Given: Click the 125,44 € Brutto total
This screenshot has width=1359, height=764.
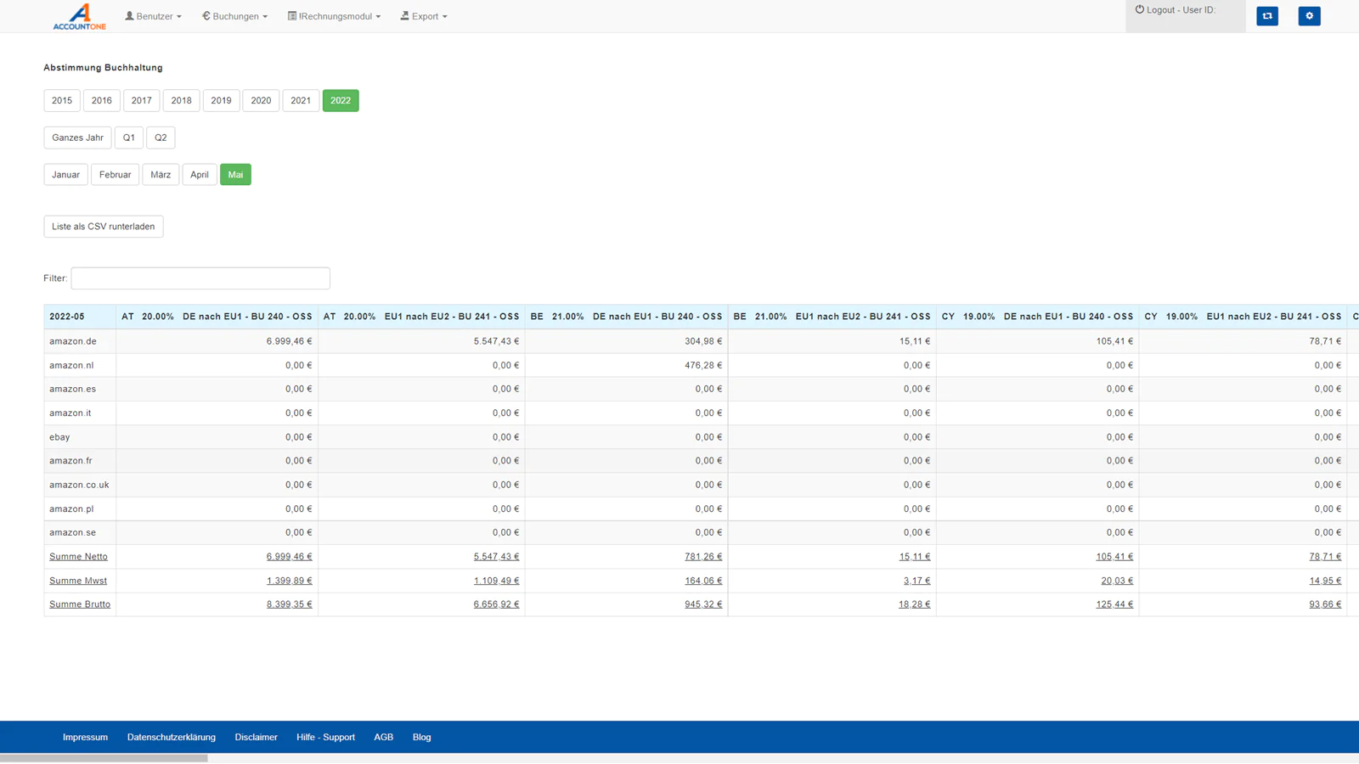Looking at the screenshot, I should point(1114,604).
